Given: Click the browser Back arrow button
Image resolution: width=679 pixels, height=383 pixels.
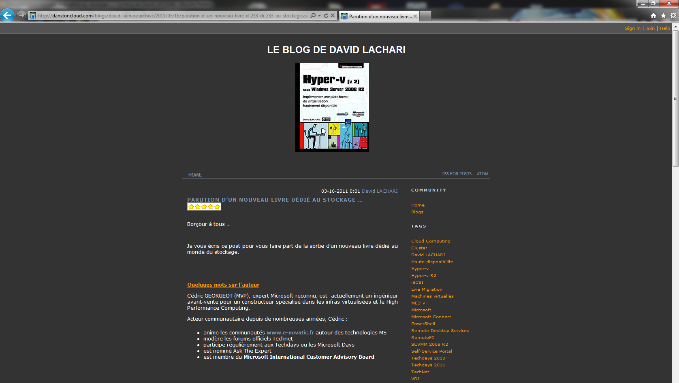Looking at the screenshot, I should pos(7,15).
